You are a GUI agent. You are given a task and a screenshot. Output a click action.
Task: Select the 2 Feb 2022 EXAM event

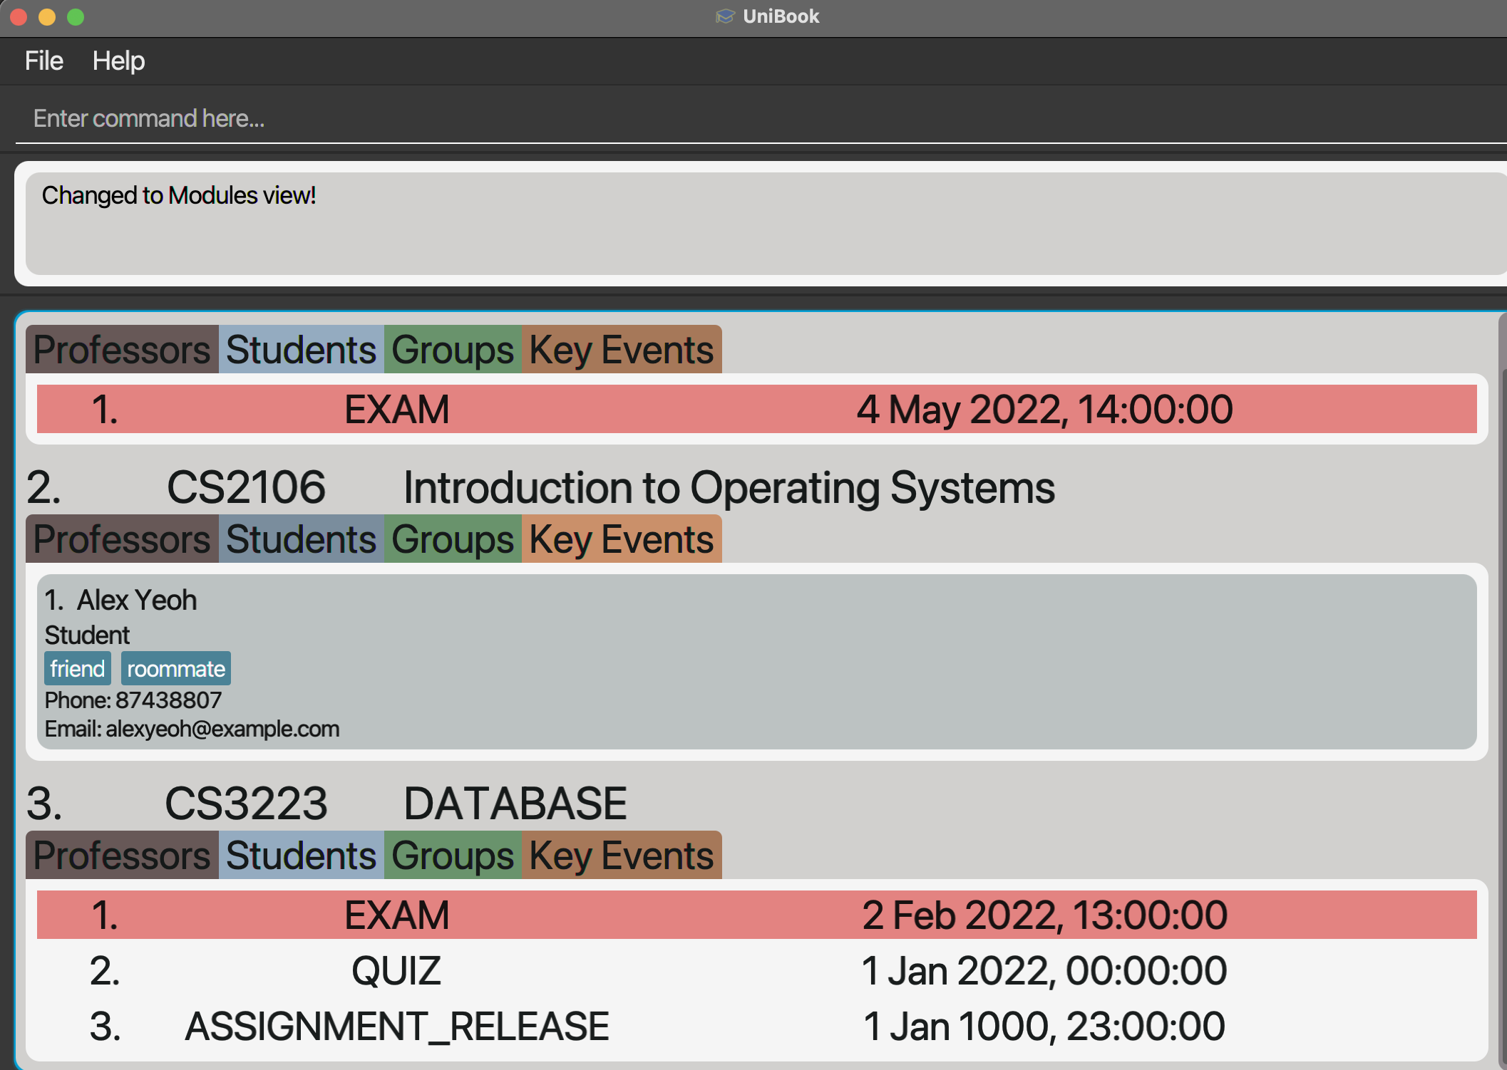(x=756, y=915)
